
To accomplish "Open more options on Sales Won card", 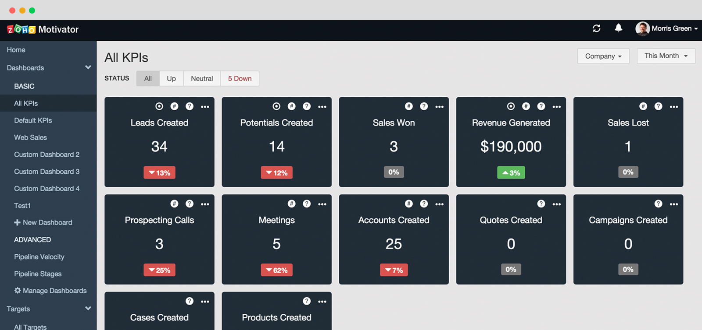I will tap(439, 107).
